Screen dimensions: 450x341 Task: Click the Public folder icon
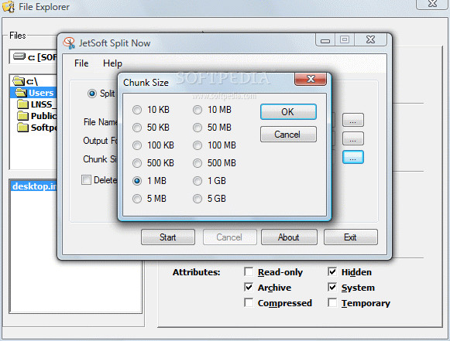pyautogui.click(x=22, y=116)
